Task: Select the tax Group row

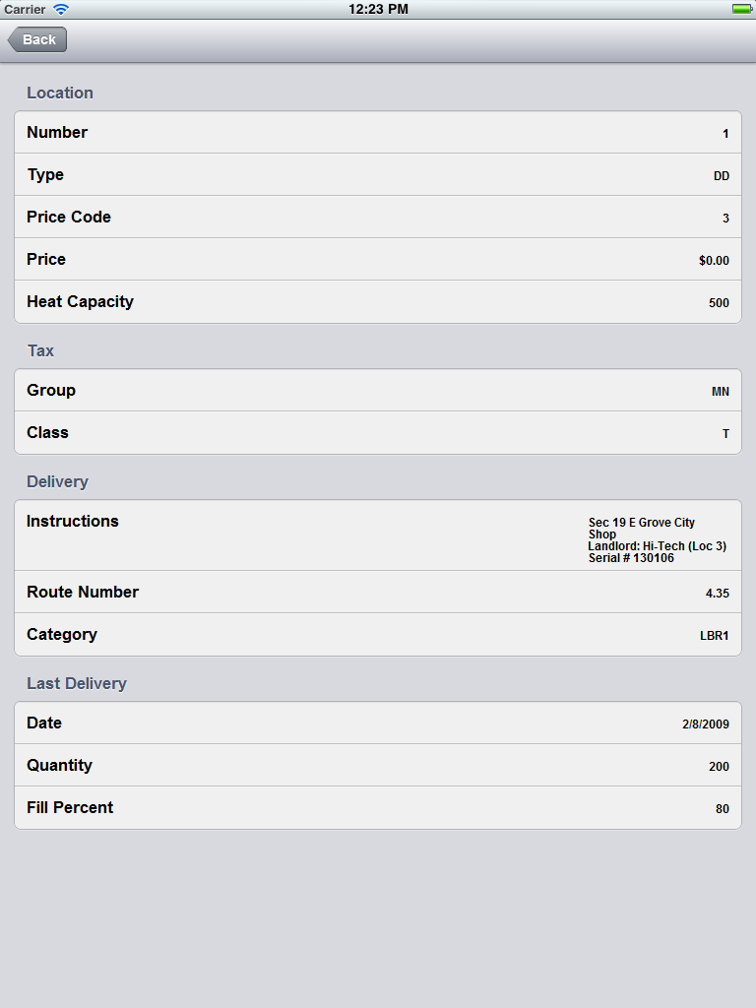Action: tap(378, 390)
